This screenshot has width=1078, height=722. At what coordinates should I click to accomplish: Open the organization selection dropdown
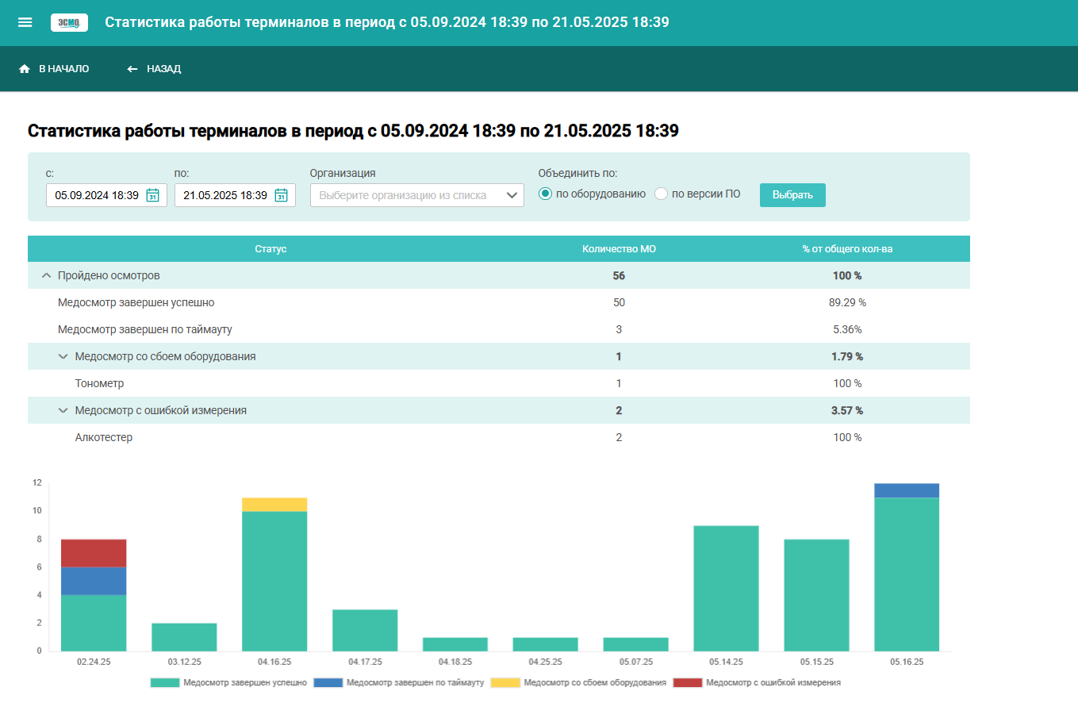(417, 195)
